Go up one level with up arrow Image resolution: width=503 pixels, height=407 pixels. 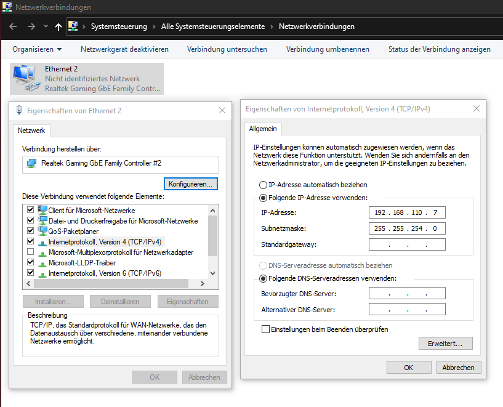58,26
